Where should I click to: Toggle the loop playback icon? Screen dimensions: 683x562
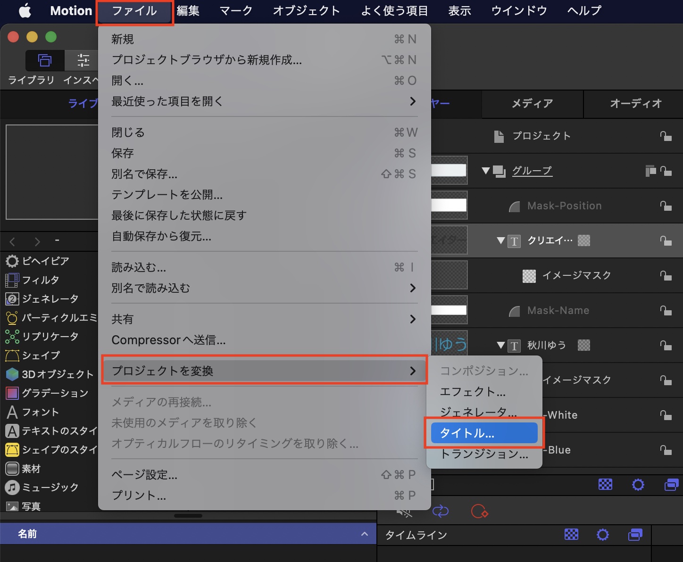441,511
